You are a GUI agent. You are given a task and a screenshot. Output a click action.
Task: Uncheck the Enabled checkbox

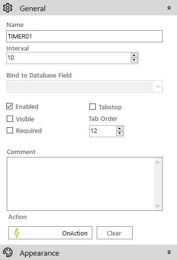(x=10, y=106)
